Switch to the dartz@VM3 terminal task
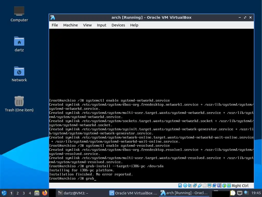 coord(81,193)
